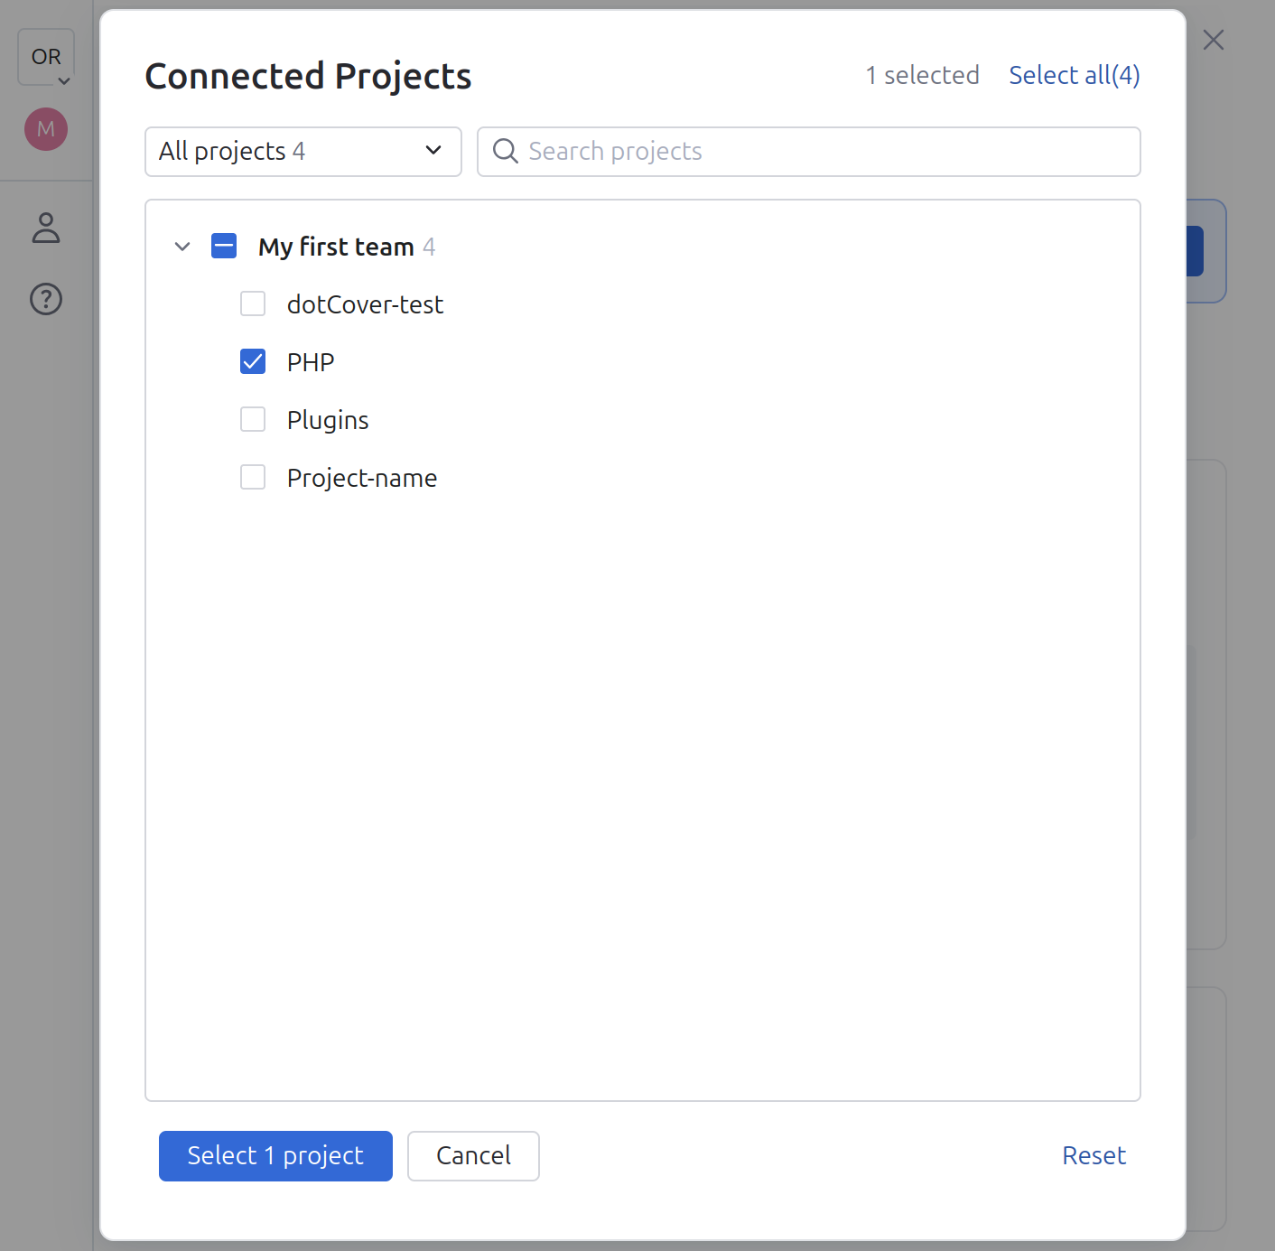Click the help question mark icon
The width and height of the screenshot is (1275, 1251).
point(45,299)
